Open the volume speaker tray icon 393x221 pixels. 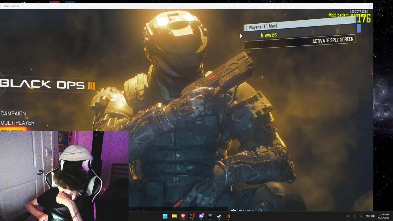pos(373,216)
